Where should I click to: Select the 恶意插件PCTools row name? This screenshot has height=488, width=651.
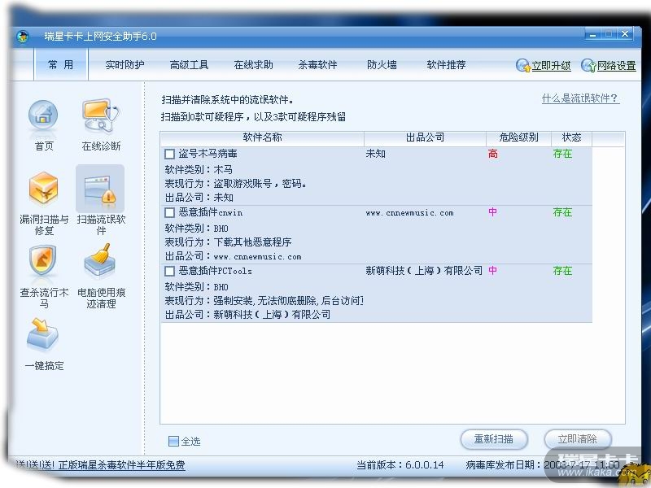215,271
